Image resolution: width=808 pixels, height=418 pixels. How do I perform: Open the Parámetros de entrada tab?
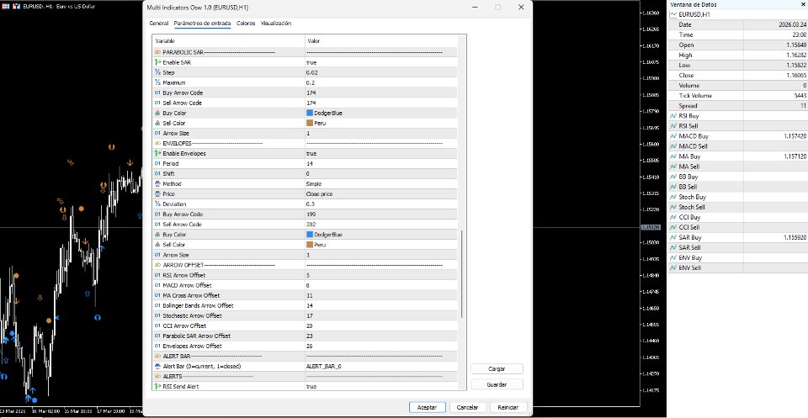click(x=203, y=24)
